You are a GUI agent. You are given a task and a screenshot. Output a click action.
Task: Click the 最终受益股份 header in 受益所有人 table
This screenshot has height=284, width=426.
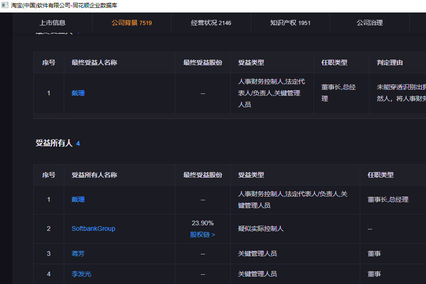(203, 175)
